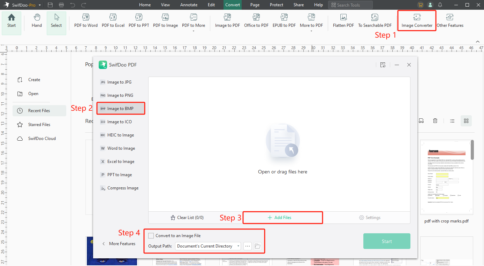
Task: Switch to the View tab
Action: (x=165, y=5)
